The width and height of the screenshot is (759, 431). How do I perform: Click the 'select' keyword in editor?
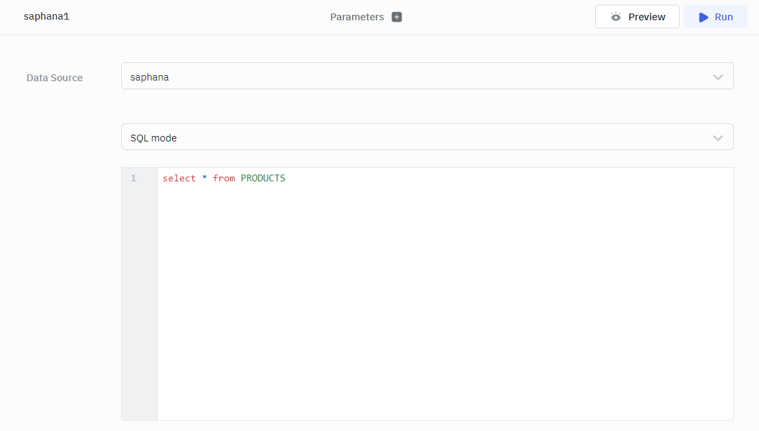click(179, 179)
